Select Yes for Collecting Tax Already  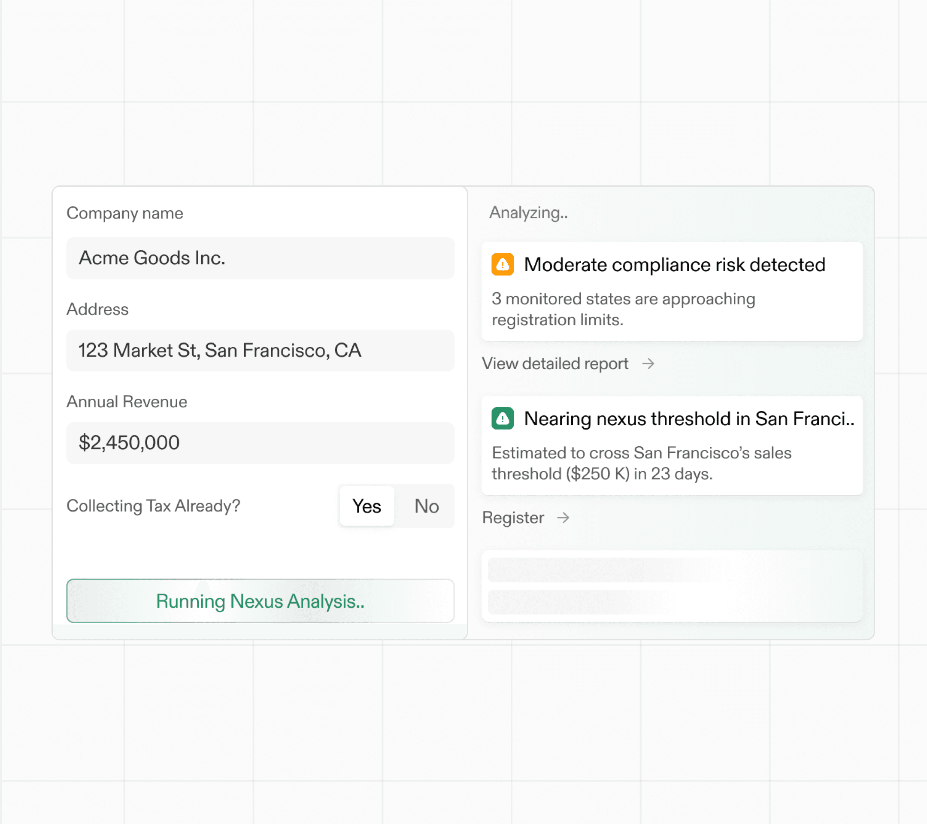click(367, 506)
